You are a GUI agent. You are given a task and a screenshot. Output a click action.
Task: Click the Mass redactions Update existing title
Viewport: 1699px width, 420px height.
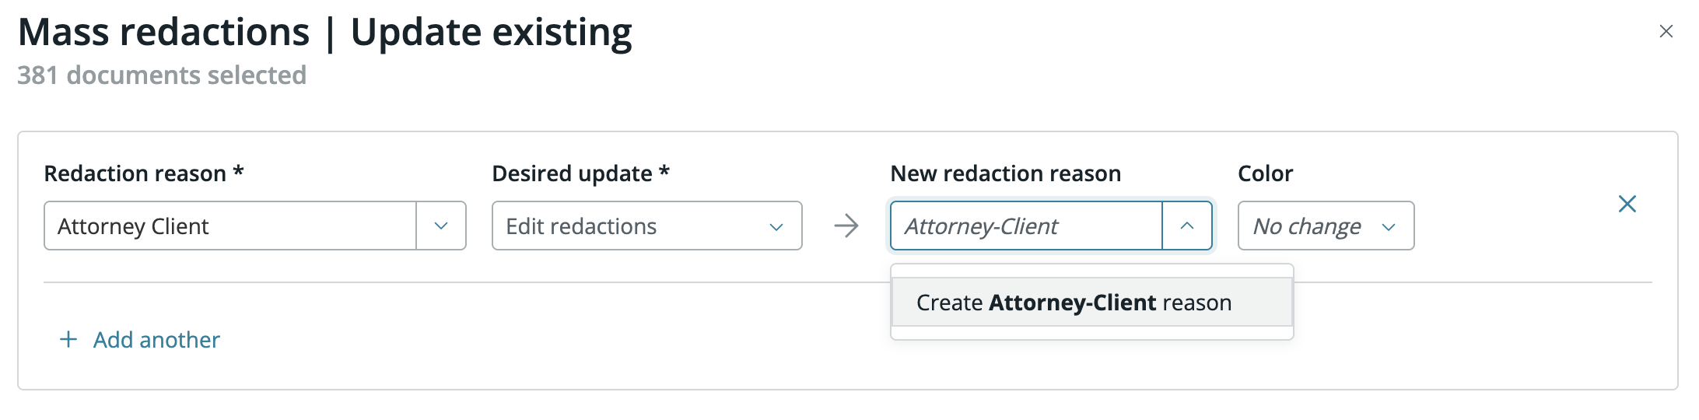point(325,33)
